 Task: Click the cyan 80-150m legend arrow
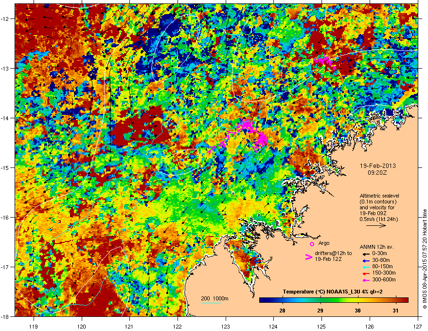(x=366, y=267)
